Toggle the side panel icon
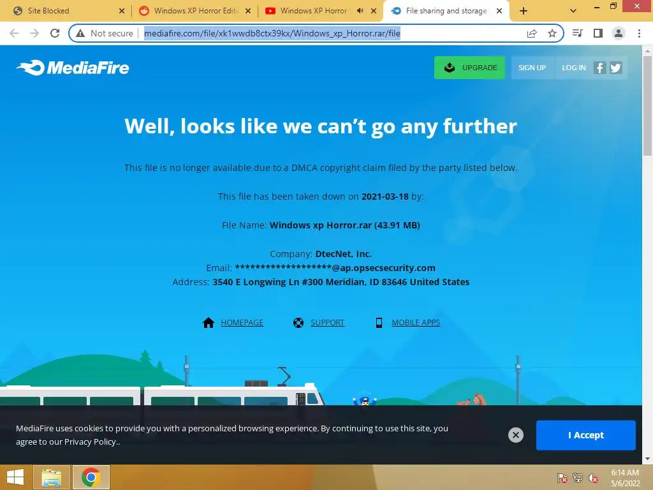This screenshot has height=490, width=653. pos(598,33)
